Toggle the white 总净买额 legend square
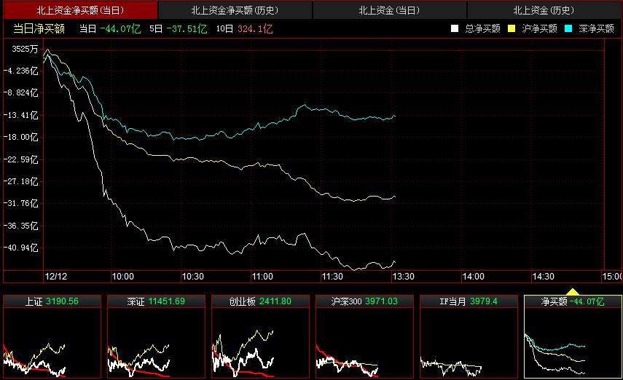 (x=455, y=28)
